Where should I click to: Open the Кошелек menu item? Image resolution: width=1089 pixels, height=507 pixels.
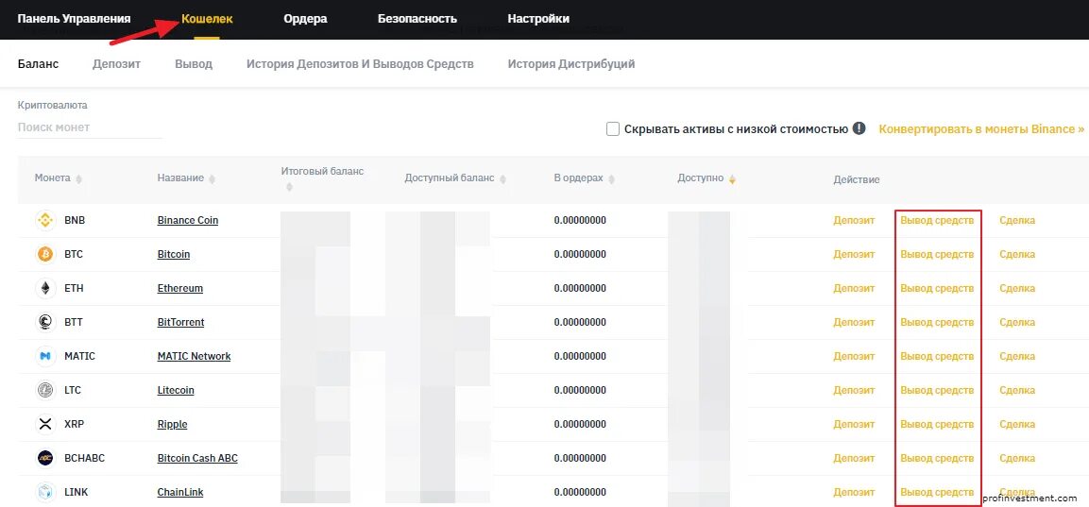coord(207,19)
